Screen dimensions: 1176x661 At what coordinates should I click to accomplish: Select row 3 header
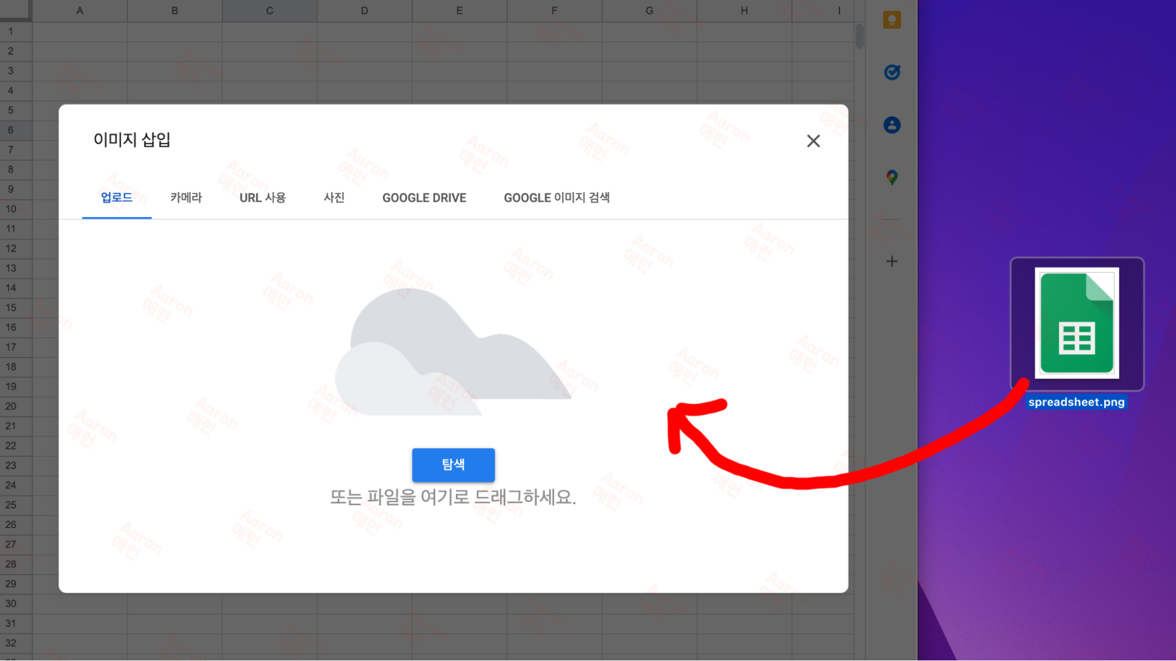click(11, 71)
